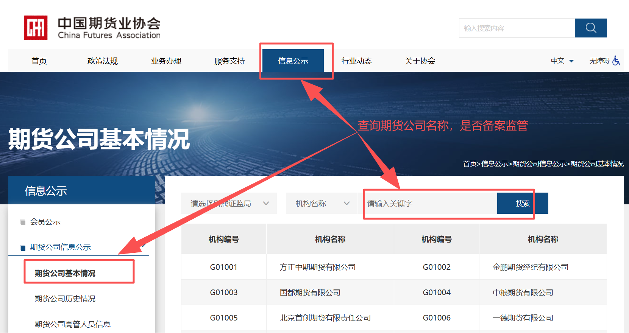629x333 pixels.
Task: Click the 首页 breadcrumb link
Action: (x=470, y=164)
